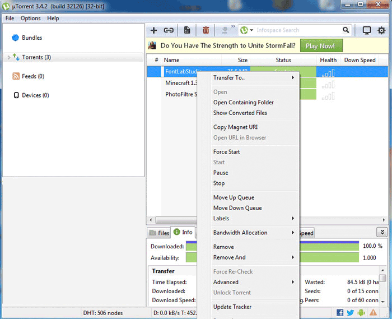The height and width of the screenshot is (319, 392).
Task: Choose Move Up Queue
Action: pos(254,198)
